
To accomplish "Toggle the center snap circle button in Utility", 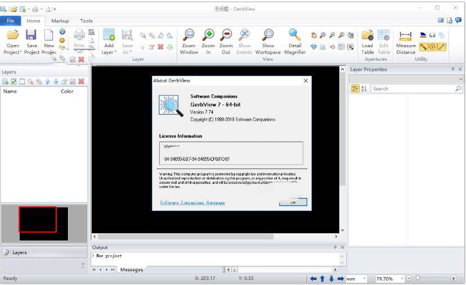I will pyautogui.click(x=433, y=47).
